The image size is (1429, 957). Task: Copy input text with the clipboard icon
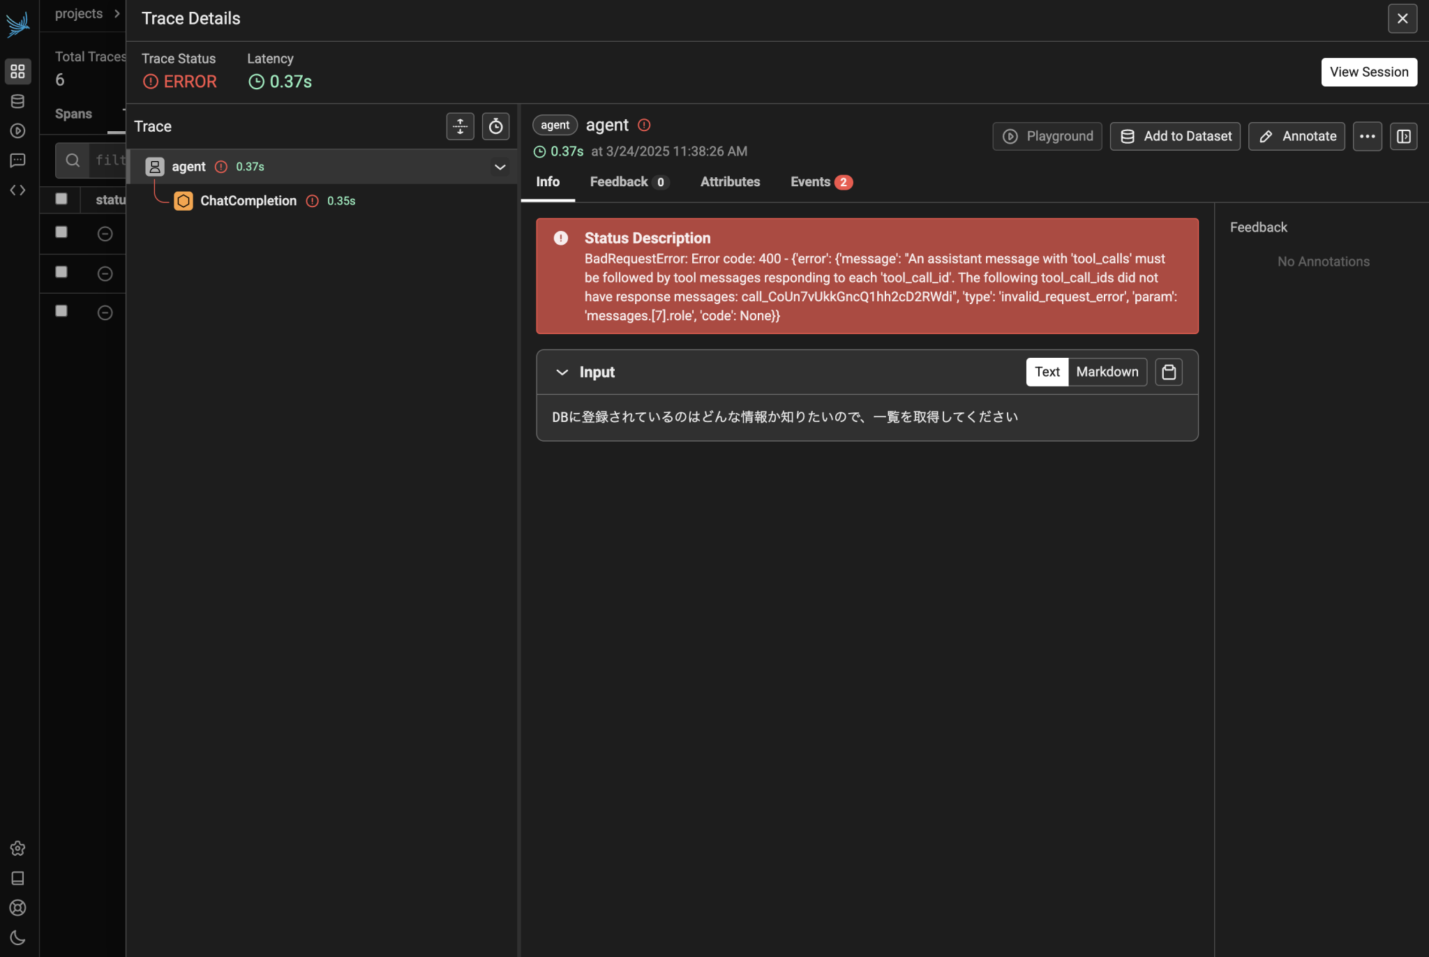1169,372
